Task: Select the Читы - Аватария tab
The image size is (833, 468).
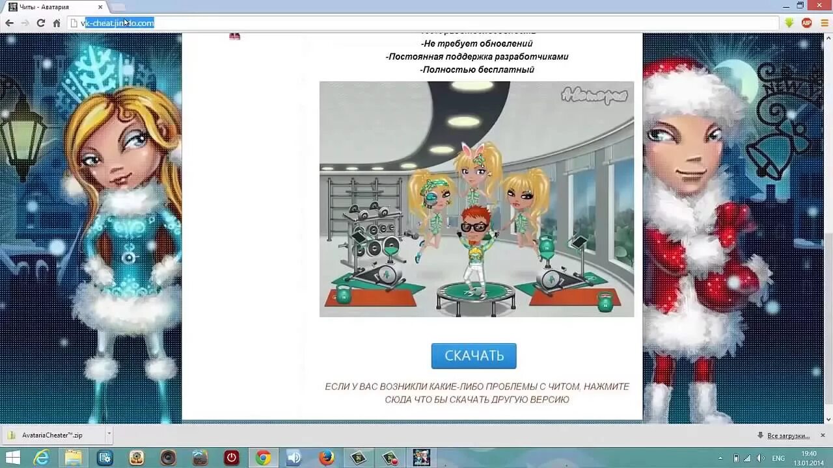Action: point(55,6)
